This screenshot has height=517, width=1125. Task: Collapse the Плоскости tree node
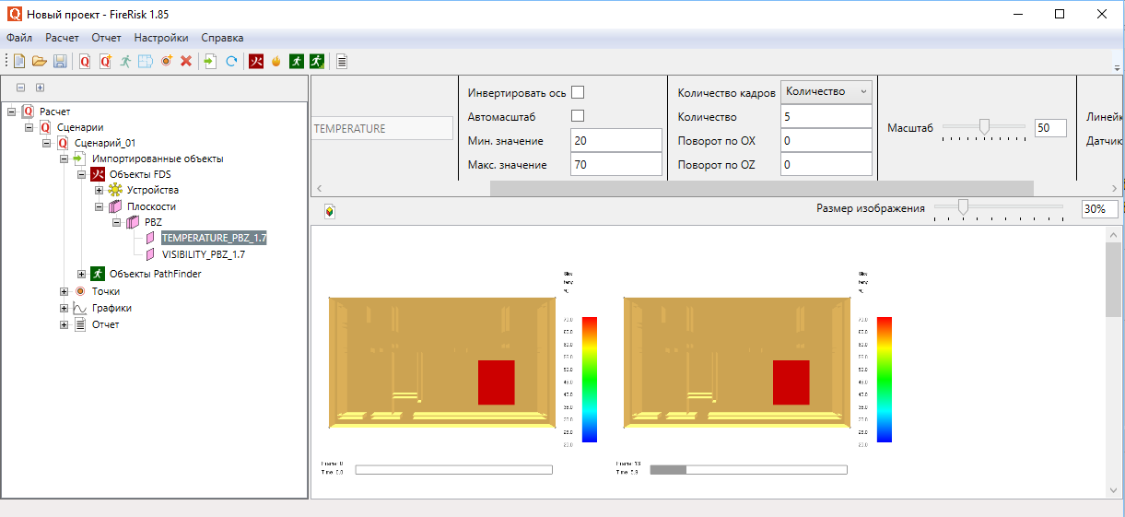pyautogui.click(x=99, y=206)
